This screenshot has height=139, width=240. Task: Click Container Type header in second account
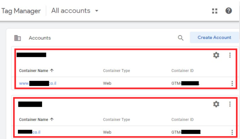116,119
